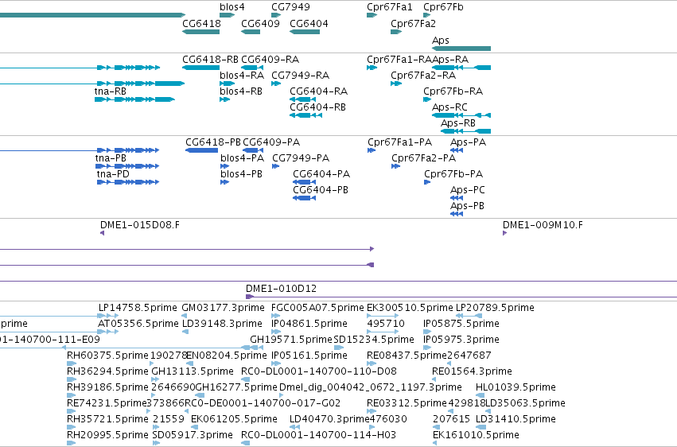Select transcript Cpr67Fa2-RA

coord(396,84)
